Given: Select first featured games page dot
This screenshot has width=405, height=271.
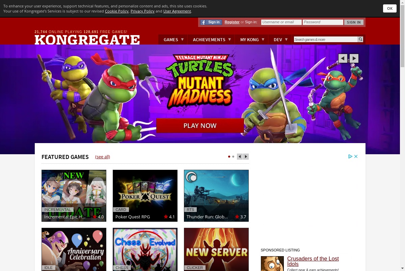Looking at the screenshot, I should click(x=229, y=157).
